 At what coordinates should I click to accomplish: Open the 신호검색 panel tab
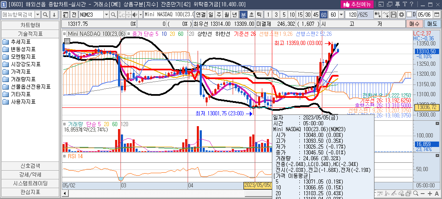coord(30,166)
